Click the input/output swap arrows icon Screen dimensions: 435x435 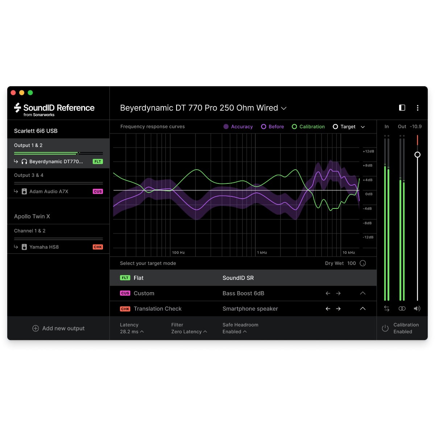coord(386,308)
